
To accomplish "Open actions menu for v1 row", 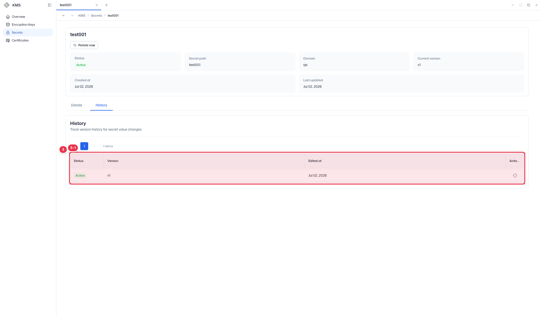I will coord(515,175).
